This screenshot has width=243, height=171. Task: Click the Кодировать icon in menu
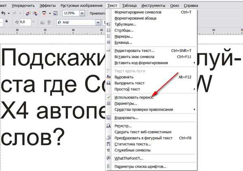pos(109,118)
